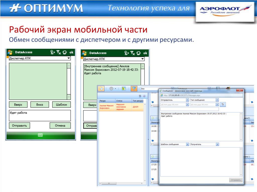Click the antenna signal icon in right DataAccess window

click(133, 53)
